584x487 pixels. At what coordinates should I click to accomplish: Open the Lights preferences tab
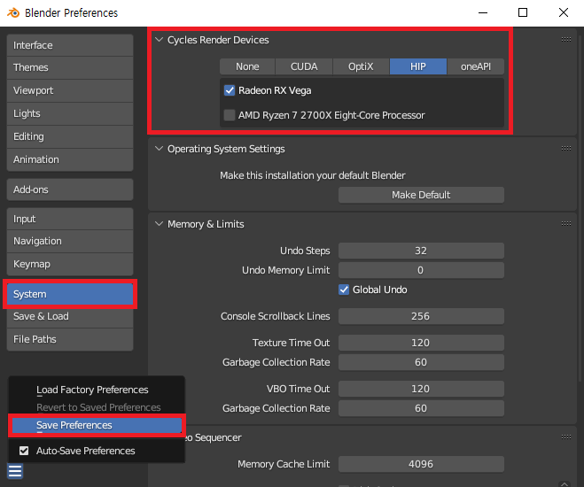point(70,113)
